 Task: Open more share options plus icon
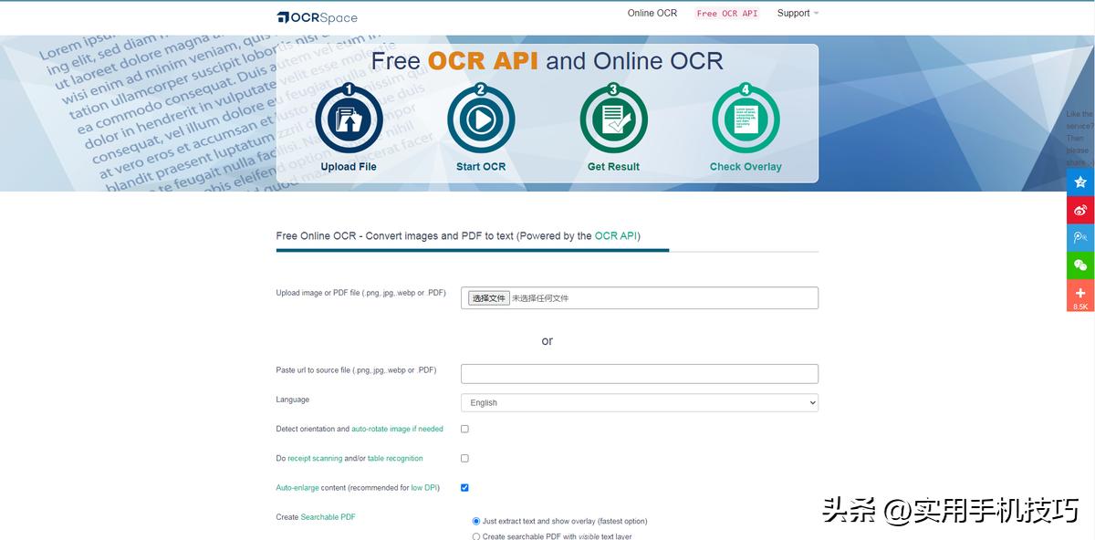coord(1080,293)
